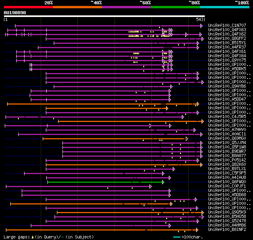
Task: Click the UniRef100_Q6FWQ0 label
Action: [227, 182]
